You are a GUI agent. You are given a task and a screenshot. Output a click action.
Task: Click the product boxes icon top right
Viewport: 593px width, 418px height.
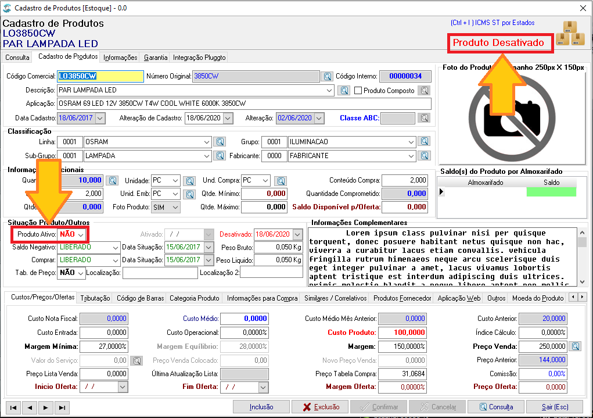(x=570, y=33)
